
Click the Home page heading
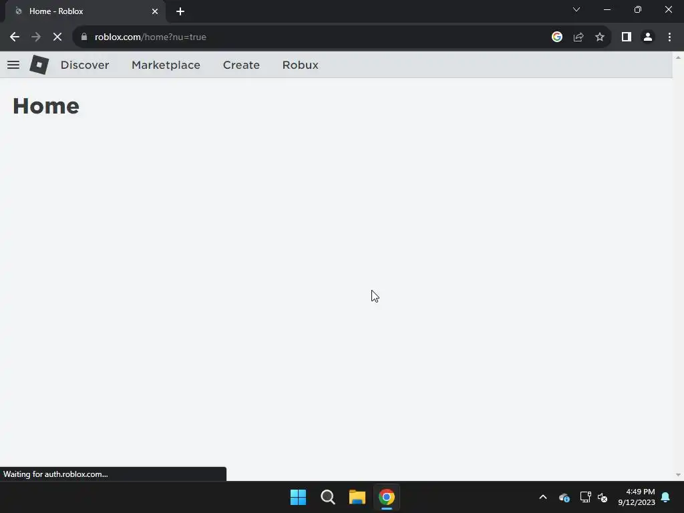(x=46, y=106)
